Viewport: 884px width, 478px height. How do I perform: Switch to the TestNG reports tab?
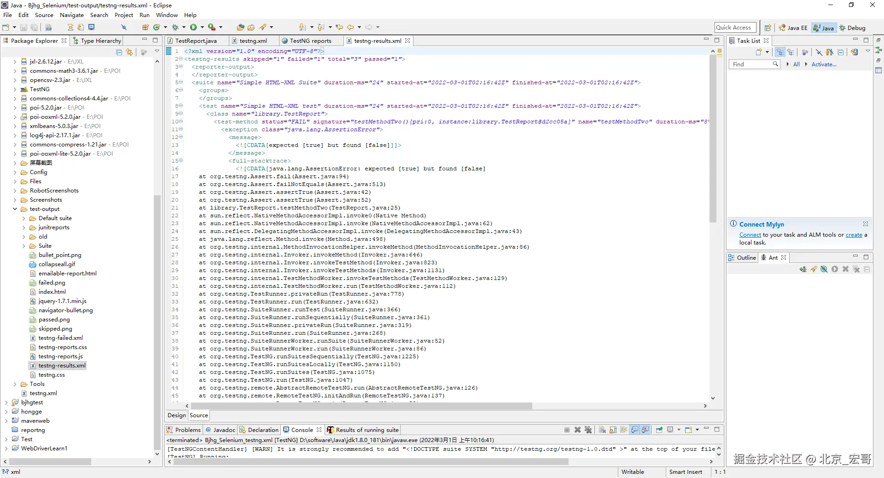tap(311, 41)
